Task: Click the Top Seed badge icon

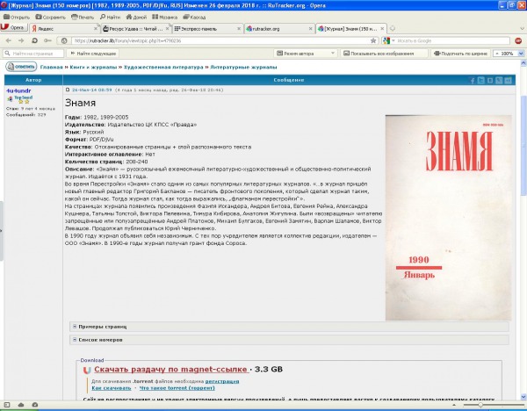Action: click(20, 99)
